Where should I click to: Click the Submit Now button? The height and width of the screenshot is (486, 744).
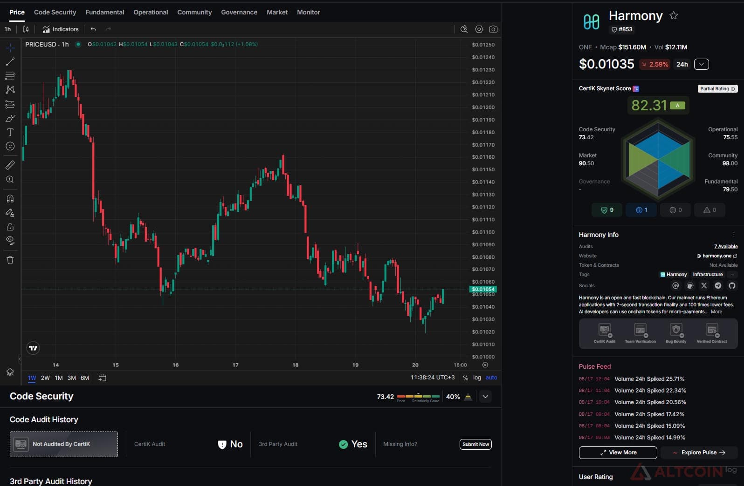[x=475, y=444]
